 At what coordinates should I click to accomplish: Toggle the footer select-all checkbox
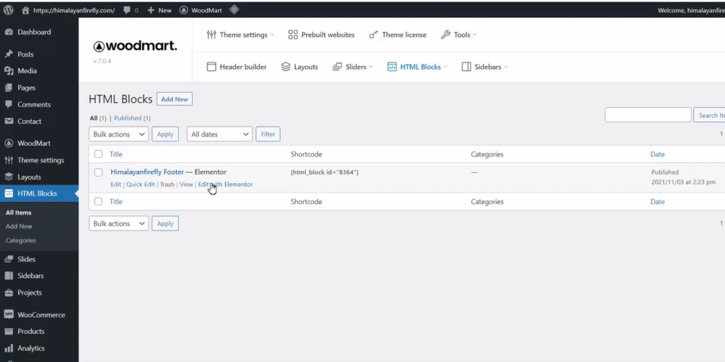tap(99, 202)
